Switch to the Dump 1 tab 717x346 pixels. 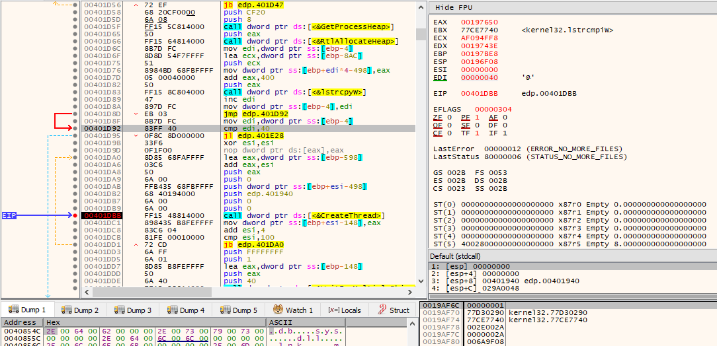click(x=27, y=310)
